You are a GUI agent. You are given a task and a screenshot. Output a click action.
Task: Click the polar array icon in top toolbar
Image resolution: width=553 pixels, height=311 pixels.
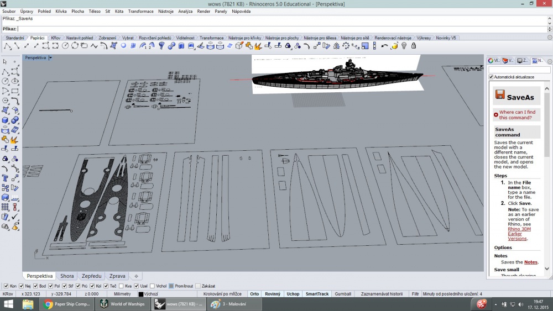coord(346,46)
